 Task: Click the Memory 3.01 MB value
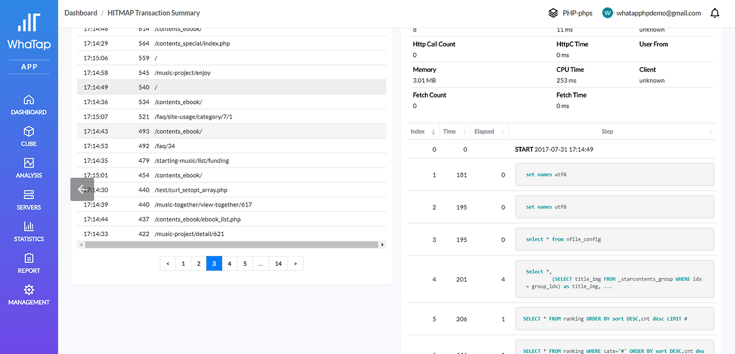pyautogui.click(x=424, y=80)
